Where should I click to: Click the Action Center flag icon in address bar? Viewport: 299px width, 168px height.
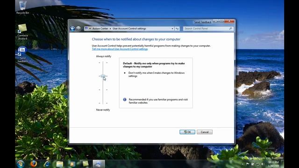[x=86, y=28]
